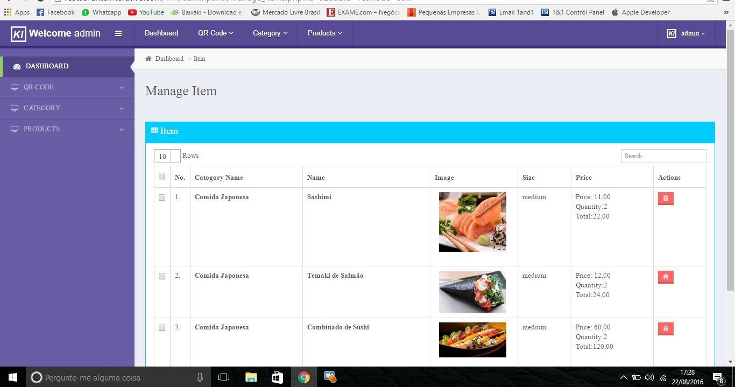Click the network icon in system tray
Screen dimensions: 735x387
point(663,377)
